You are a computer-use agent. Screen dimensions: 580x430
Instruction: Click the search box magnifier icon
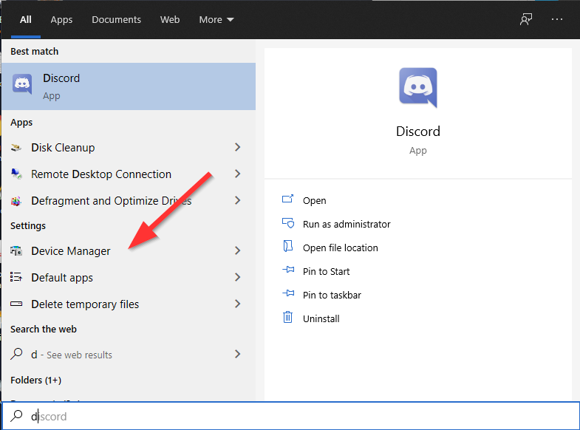tap(16, 416)
